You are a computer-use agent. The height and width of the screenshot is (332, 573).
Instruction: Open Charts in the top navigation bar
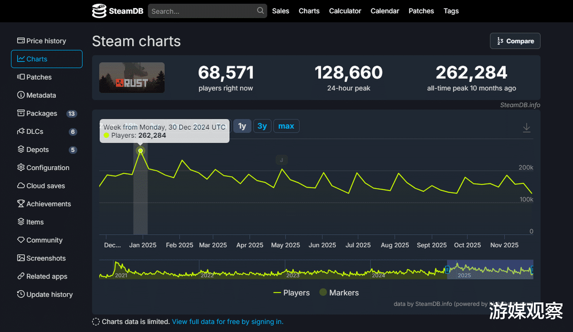pyautogui.click(x=309, y=10)
